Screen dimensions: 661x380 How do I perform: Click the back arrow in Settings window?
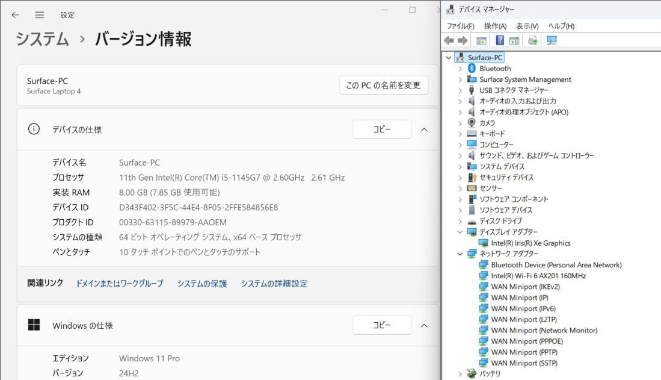pyautogui.click(x=14, y=15)
